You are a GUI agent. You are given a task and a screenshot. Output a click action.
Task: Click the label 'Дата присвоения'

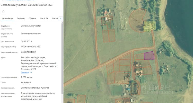7,42
